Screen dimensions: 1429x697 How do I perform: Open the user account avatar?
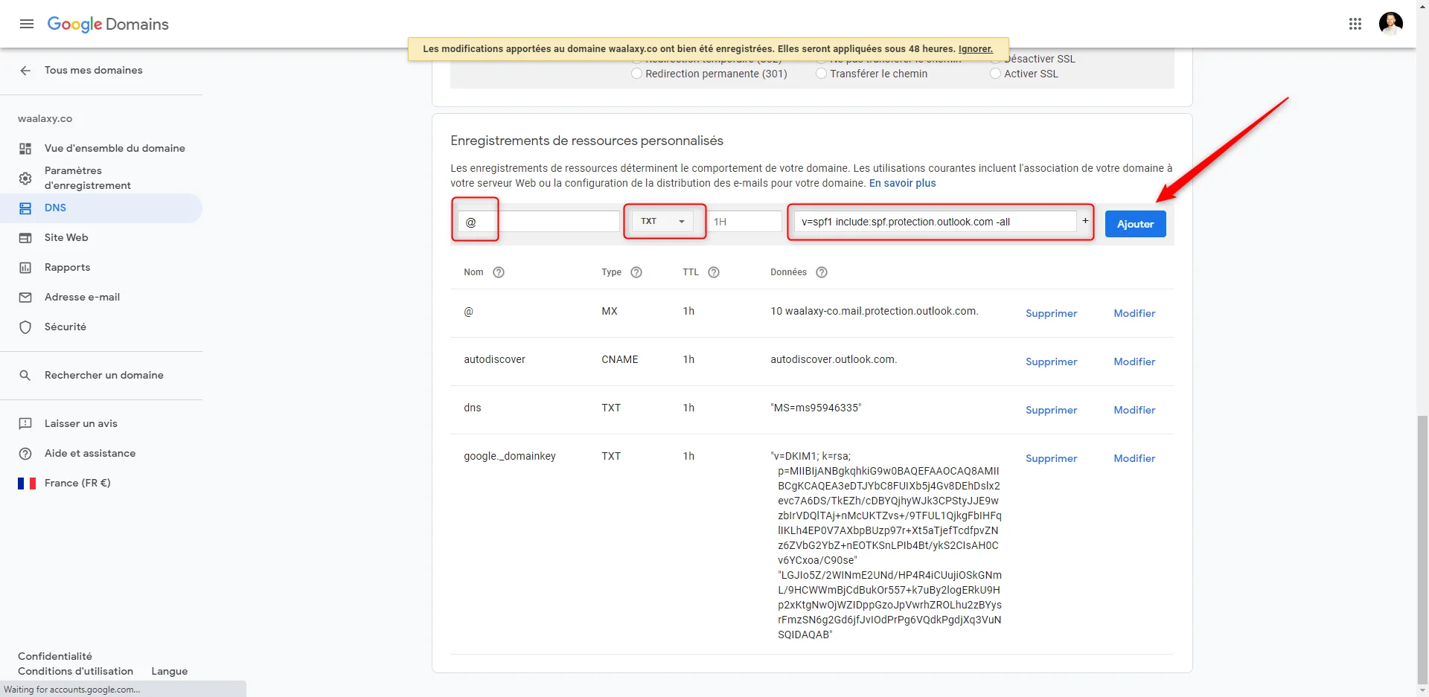(x=1390, y=24)
